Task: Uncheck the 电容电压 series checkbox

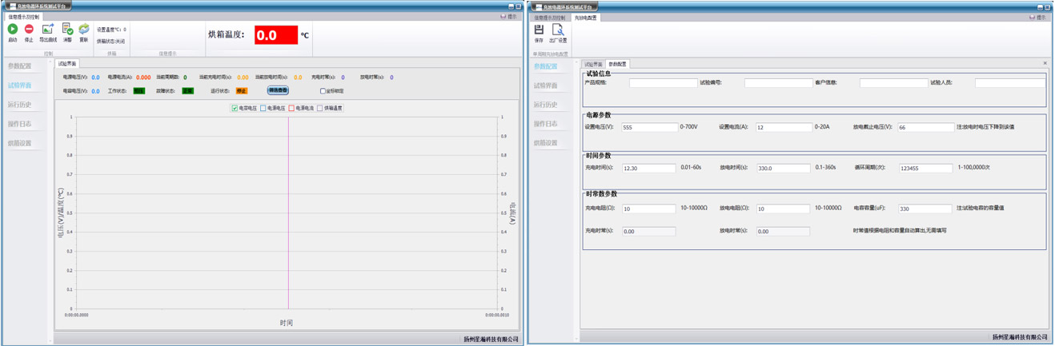Action: pyautogui.click(x=235, y=108)
